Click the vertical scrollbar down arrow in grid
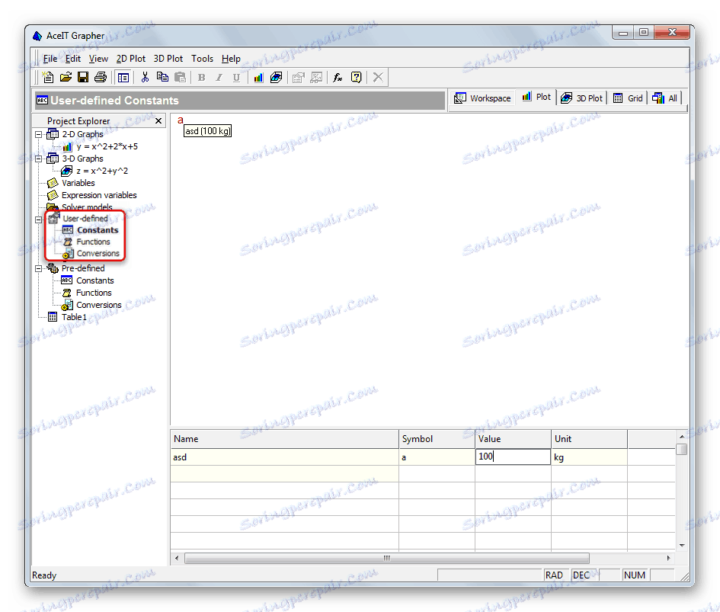The height and width of the screenshot is (612, 720). (x=682, y=546)
